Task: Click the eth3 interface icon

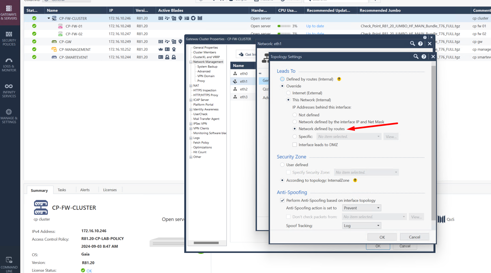Action: click(235, 97)
